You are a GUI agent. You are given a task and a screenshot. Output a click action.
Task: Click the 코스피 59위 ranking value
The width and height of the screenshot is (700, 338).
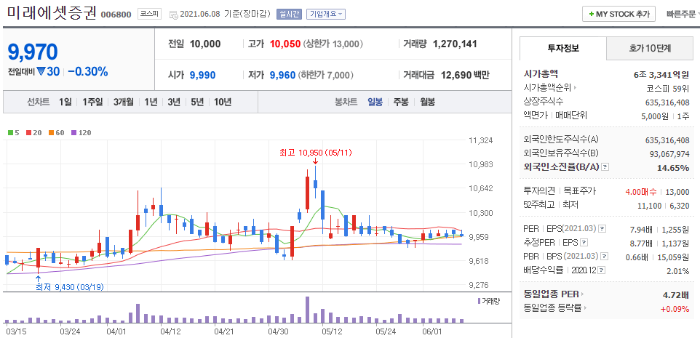pos(669,88)
